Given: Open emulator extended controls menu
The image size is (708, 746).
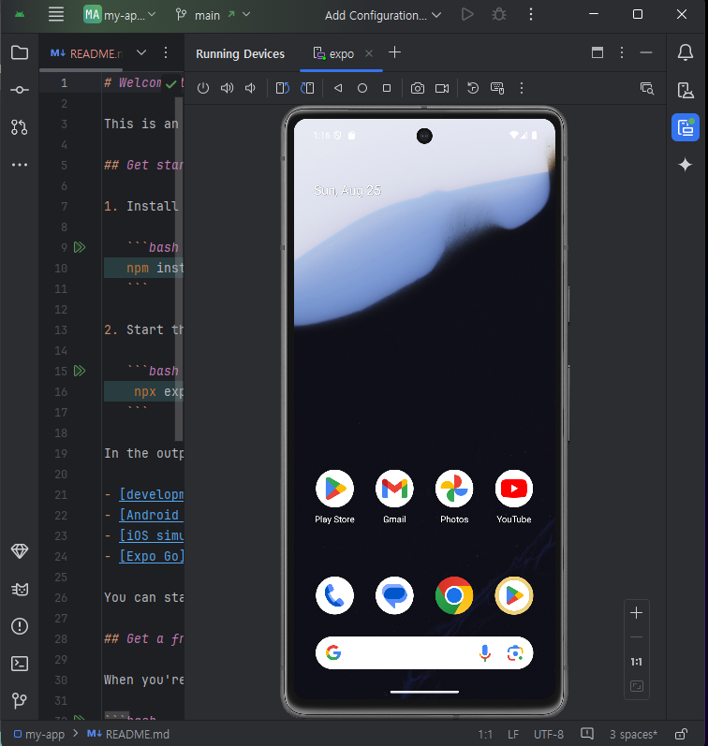Looking at the screenshot, I should (522, 88).
